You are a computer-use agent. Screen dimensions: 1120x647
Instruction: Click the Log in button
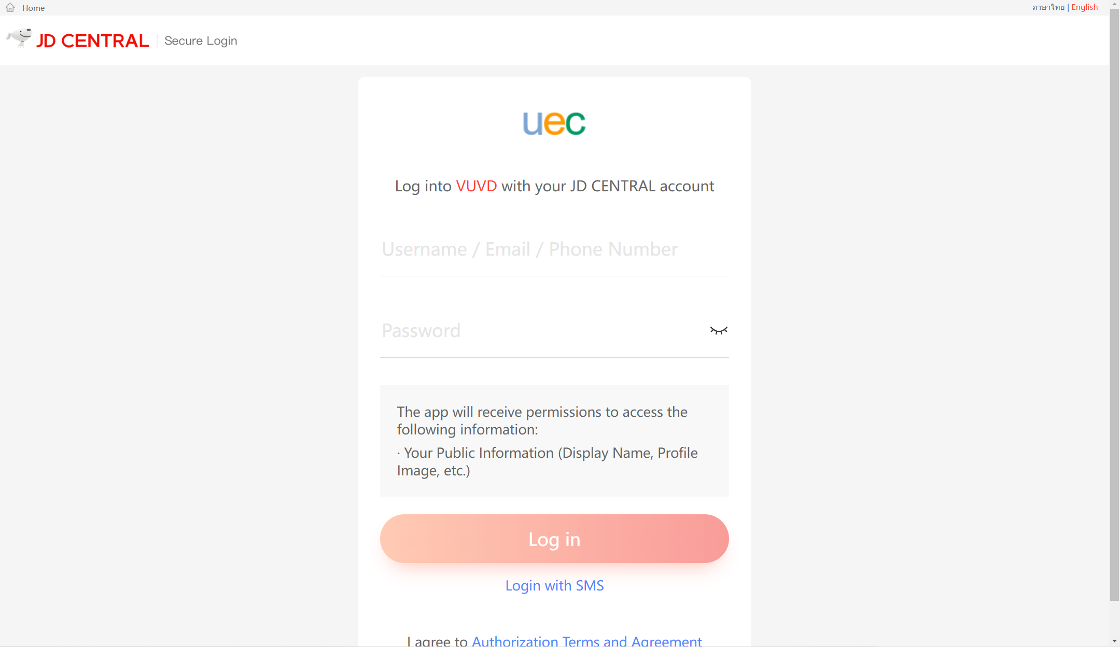click(554, 539)
